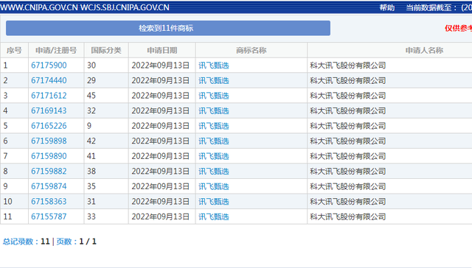Click applicant 科大讯飞股份有限公司 in row 4
Screen dimensions: 472x268
click(x=348, y=110)
